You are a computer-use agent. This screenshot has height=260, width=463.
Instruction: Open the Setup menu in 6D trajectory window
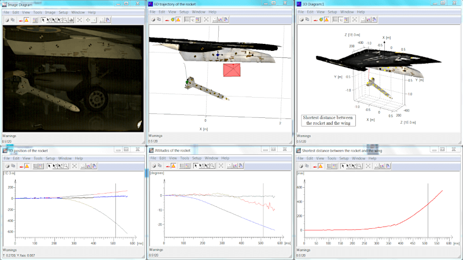[183, 12]
